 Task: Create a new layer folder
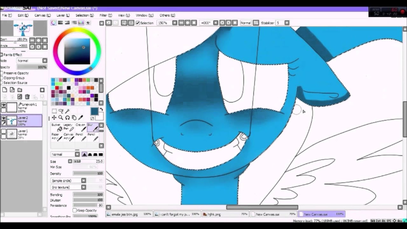click(20, 90)
